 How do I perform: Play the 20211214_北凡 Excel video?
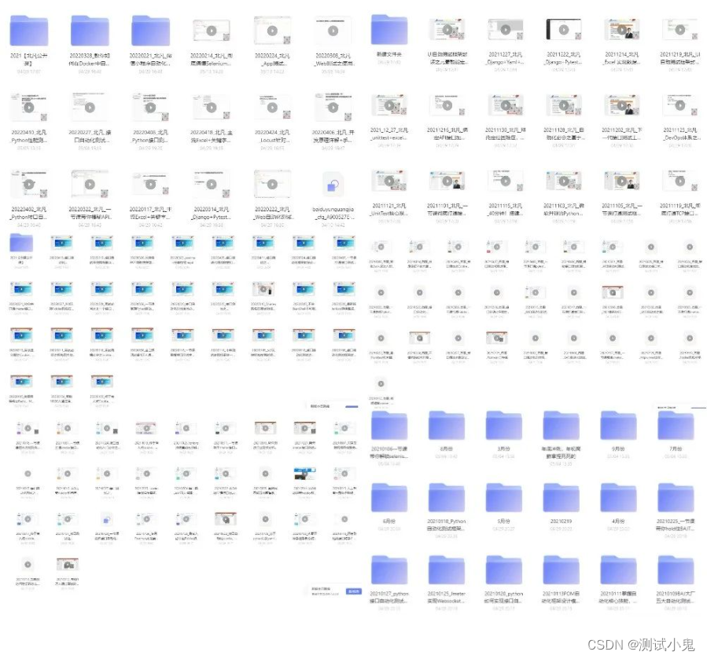622,29
